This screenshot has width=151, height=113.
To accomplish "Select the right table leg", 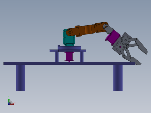I will pyautogui.click(x=118, y=78).
